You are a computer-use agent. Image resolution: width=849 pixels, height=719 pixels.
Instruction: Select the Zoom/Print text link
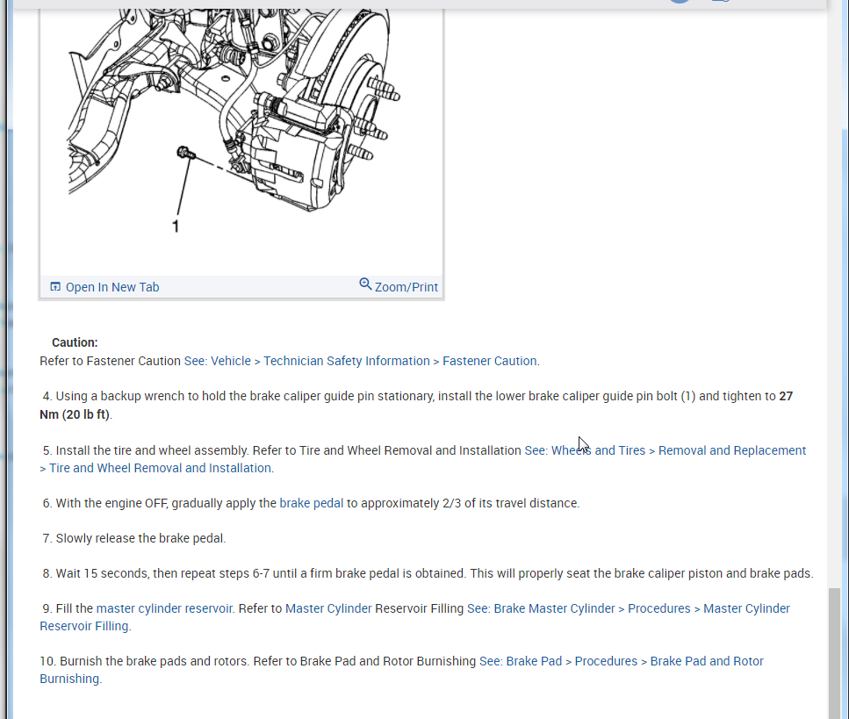click(406, 287)
